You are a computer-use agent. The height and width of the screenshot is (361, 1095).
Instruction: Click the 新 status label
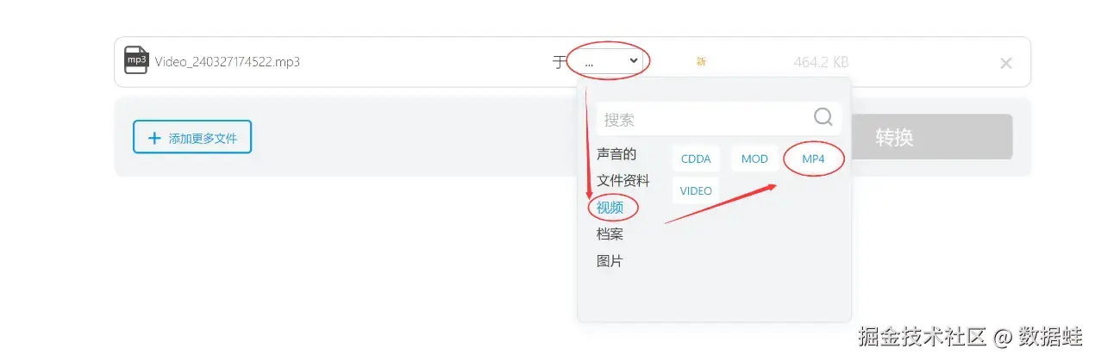point(701,61)
